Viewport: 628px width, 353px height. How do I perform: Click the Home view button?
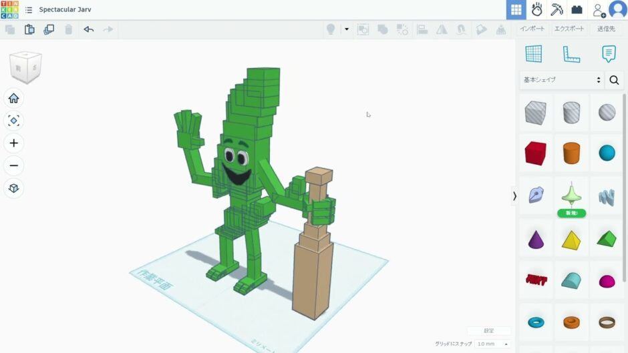tap(13, 99)
